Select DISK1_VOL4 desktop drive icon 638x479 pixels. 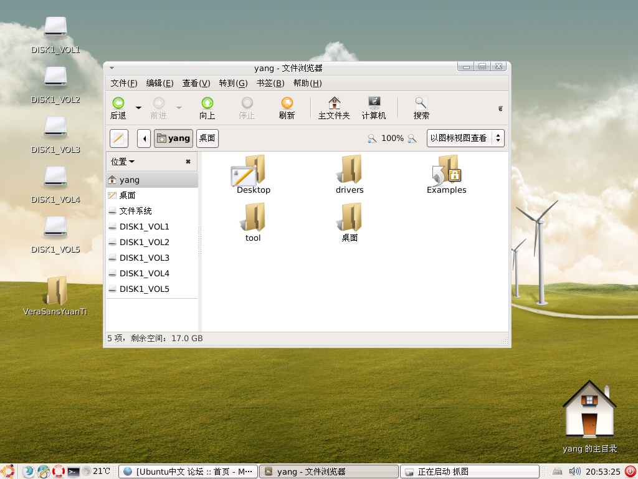click(55, 185)
